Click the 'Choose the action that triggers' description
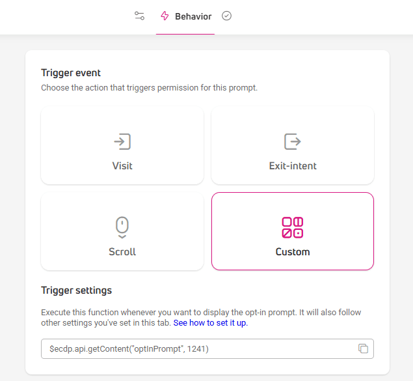This screenshot has width=413, height=381. 149,87
